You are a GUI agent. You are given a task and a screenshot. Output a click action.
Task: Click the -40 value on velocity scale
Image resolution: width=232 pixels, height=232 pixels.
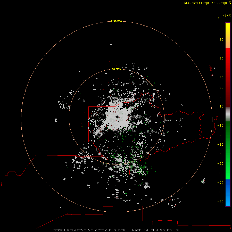pos(220,154)
